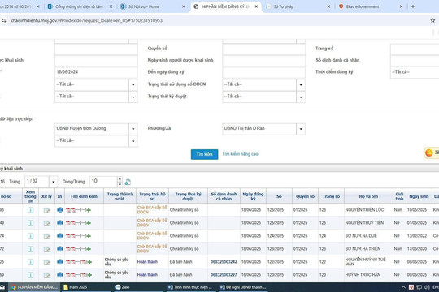439x292 pixels.
Task: Open process (Xử lý) icon for record 123/2025
Action: (x=46, y=249)
